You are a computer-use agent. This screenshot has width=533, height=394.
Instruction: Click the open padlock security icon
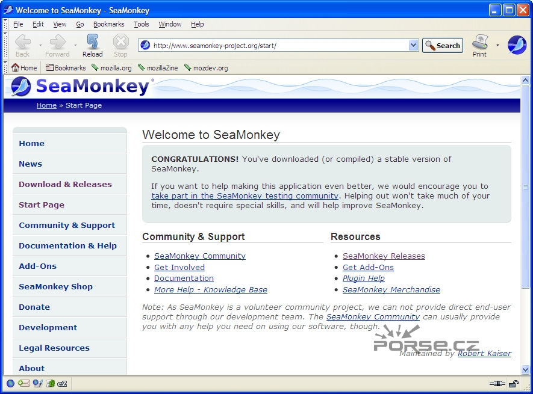[x=514, y=384]
